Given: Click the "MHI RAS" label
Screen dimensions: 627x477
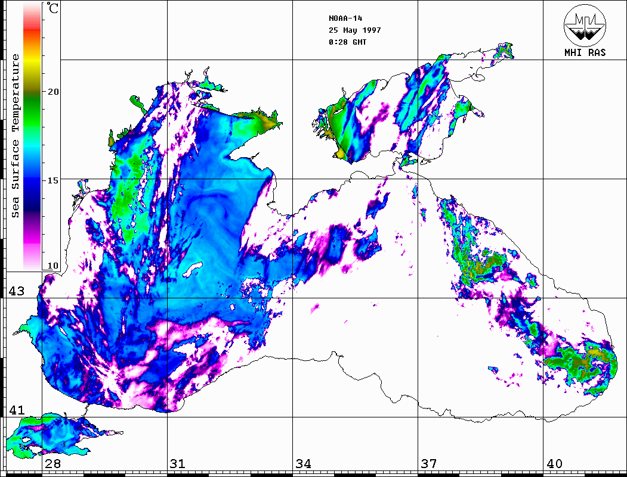Looking at the screenshot, I should tap(585, 52).
